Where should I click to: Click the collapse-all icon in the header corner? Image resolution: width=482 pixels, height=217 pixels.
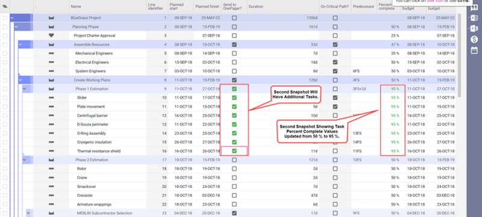5,6
